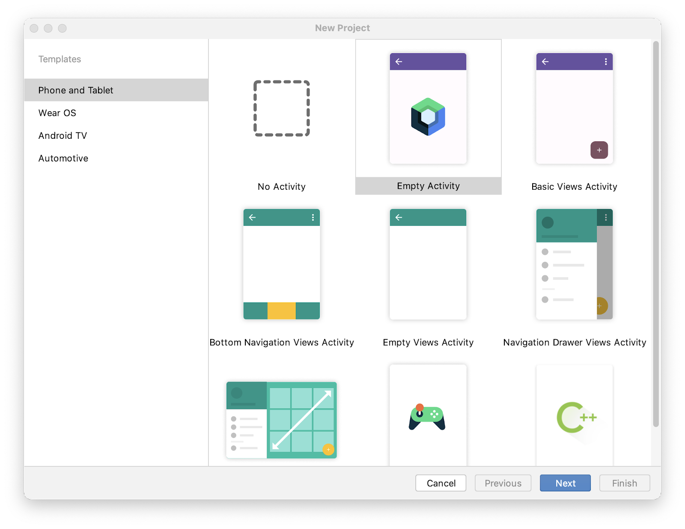The height and width of the screenshot is (529, 685).
Task: Click the back arrow in Empty Views thumbnail
Action: click(x=399, y=218)
